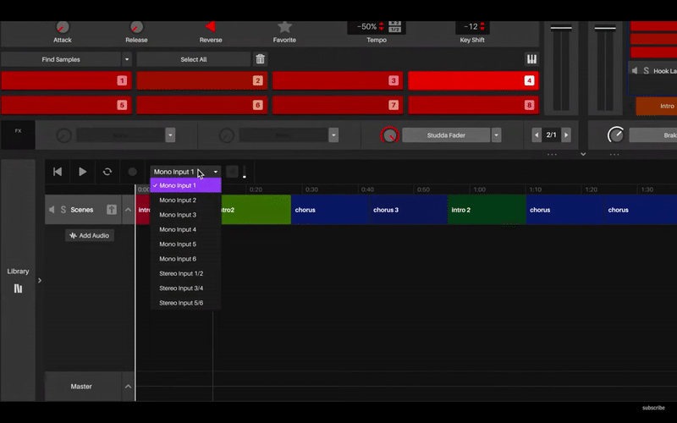677x423 pixels.
Task: Choose Stereo Input 5/6
Action: (x=185, y=303)
